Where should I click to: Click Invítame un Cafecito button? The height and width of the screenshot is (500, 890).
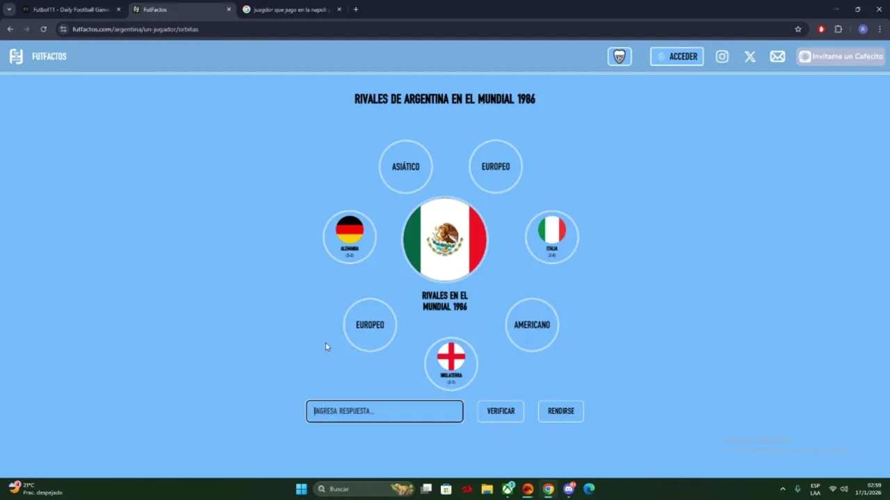[x=841, y=56]
